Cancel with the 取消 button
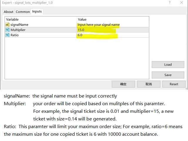This screenshot has width=188, height=141. [x=149, y=84]
